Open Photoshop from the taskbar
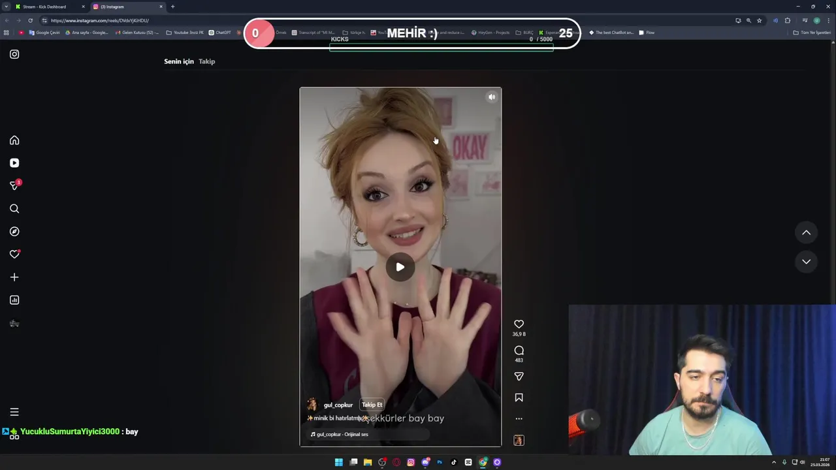Viewport: 836px width, 470px height. click(440, 462)
